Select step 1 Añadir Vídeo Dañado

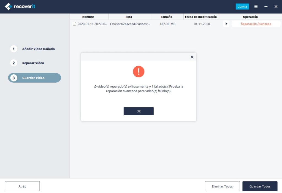[38, 49]
